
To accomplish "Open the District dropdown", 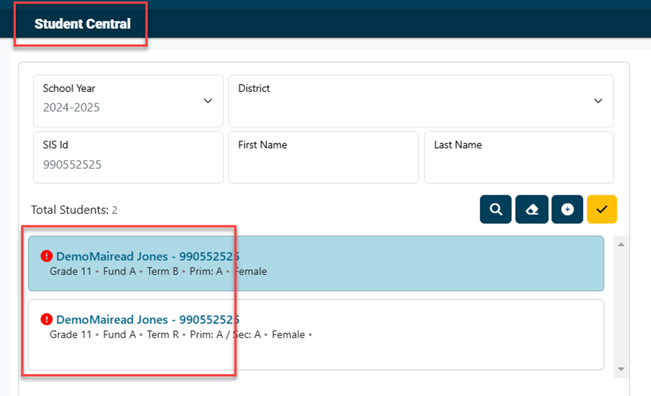I will (x=421, y=101).
